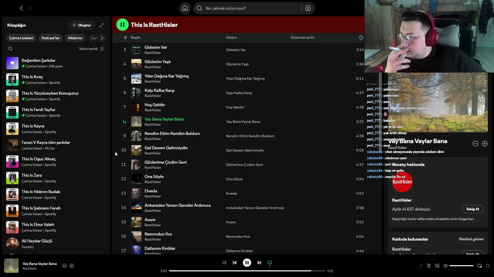The width and height of the screenshot is (494, 277).
Task: Switch to full screen view
Action: tap(488, 265)
